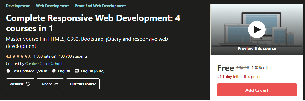Click the struck-through ₹8,640 price
This screenshot has height=101, width=305.
tap(243, 67)
